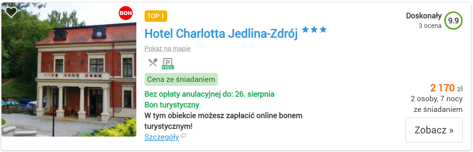Viewport: 473px width, 152px height.
Task: Click the Zobacz » button
Action: tap(434, 130)
